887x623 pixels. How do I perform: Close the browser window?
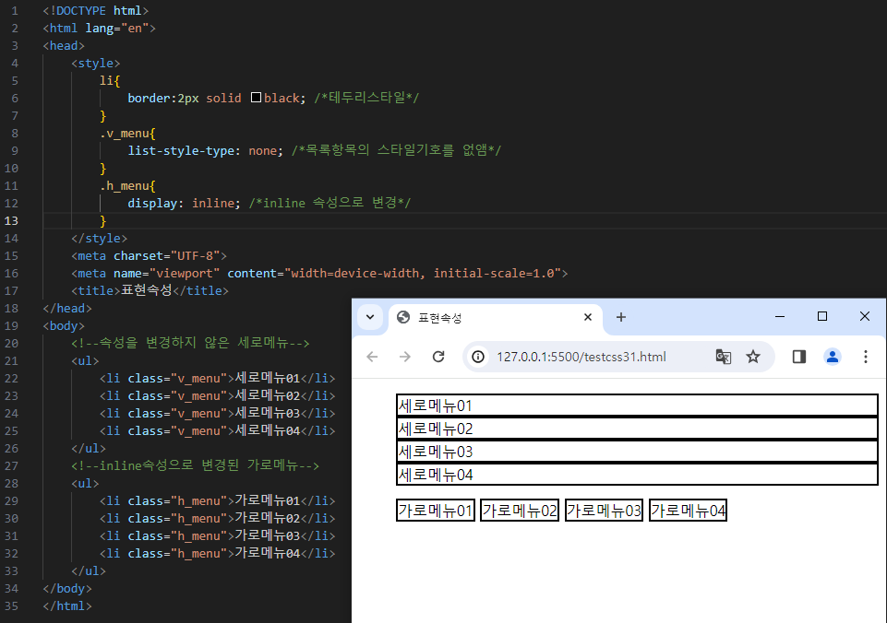[x=864, y=316]
